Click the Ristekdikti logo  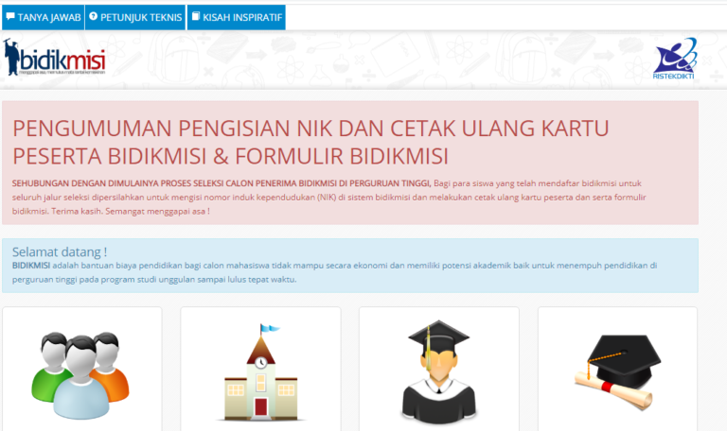[675, 60]
